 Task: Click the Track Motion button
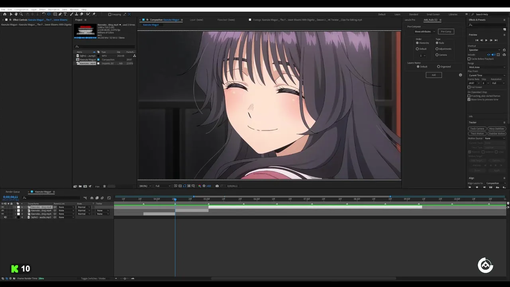(477, 134)
